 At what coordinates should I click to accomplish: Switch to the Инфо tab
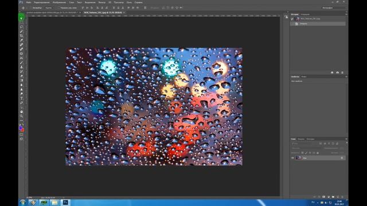coord(304,77)
